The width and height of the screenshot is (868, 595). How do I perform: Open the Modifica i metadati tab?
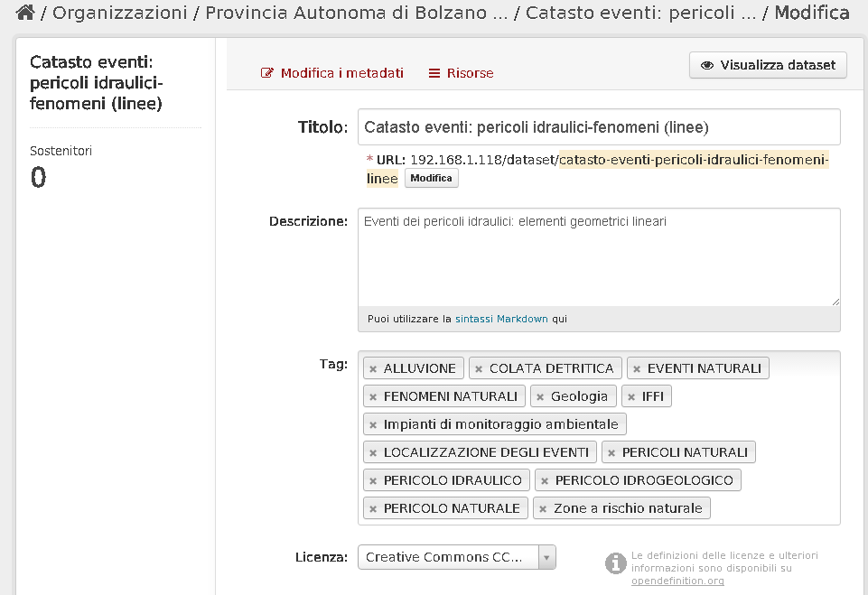click(x=332, y=73)
